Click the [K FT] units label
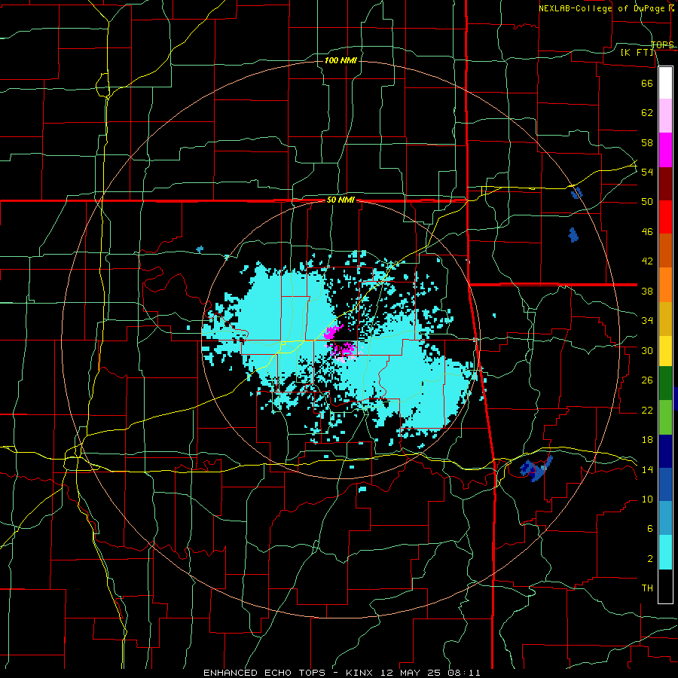The image size is (678, 678). point(637,53)
